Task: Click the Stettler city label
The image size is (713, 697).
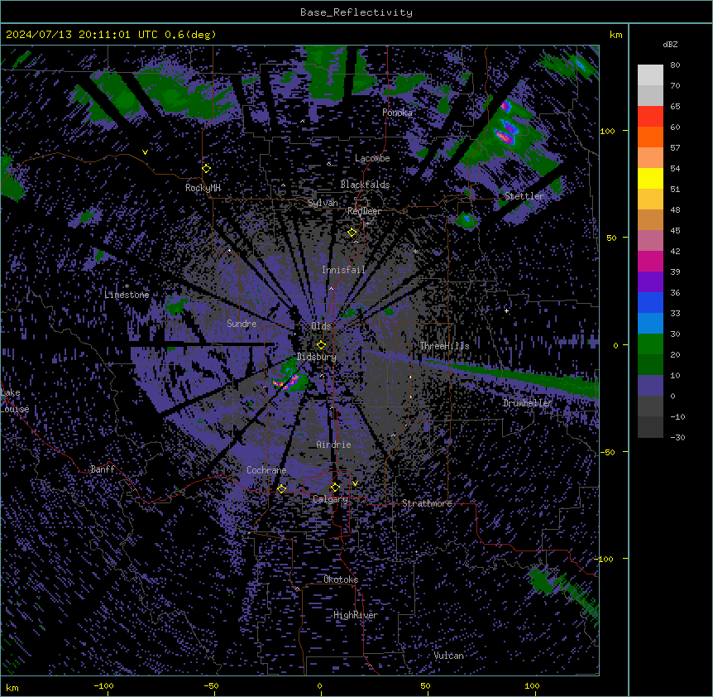Action: 524,196
